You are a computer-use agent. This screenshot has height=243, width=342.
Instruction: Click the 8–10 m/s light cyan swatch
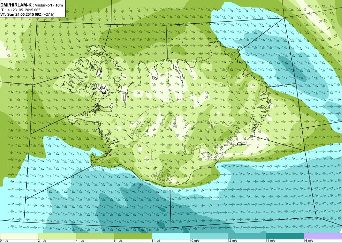171,236
